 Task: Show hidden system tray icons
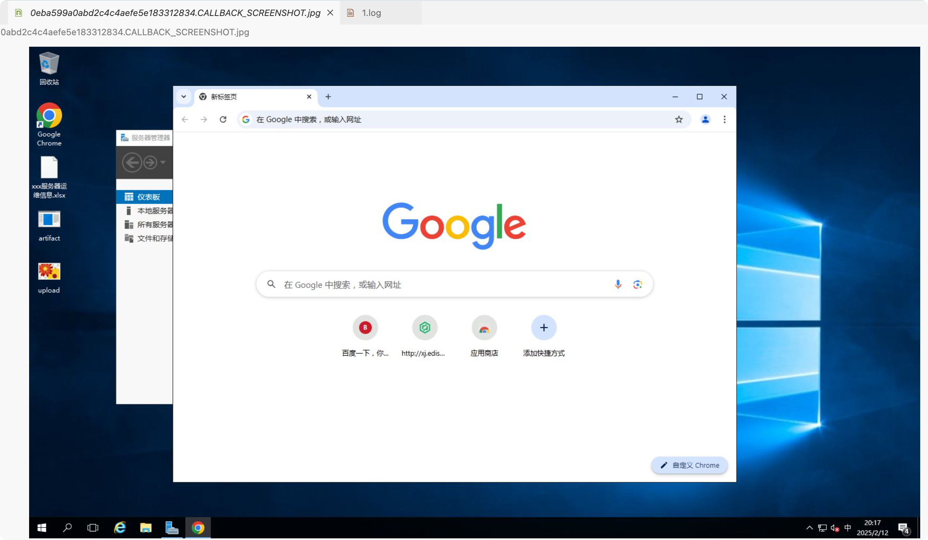click(810, 528)
